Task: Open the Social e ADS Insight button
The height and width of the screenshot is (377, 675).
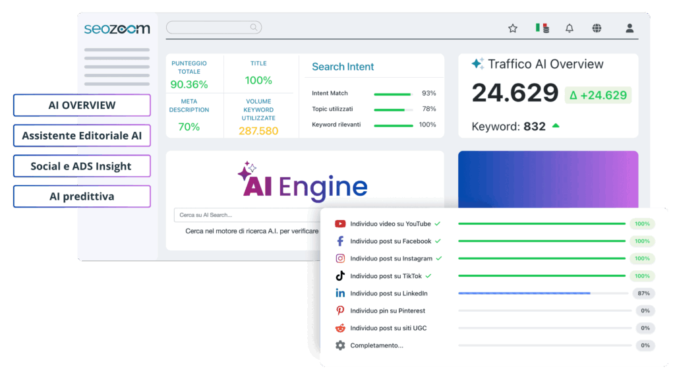Action: (x=82, y=166)
